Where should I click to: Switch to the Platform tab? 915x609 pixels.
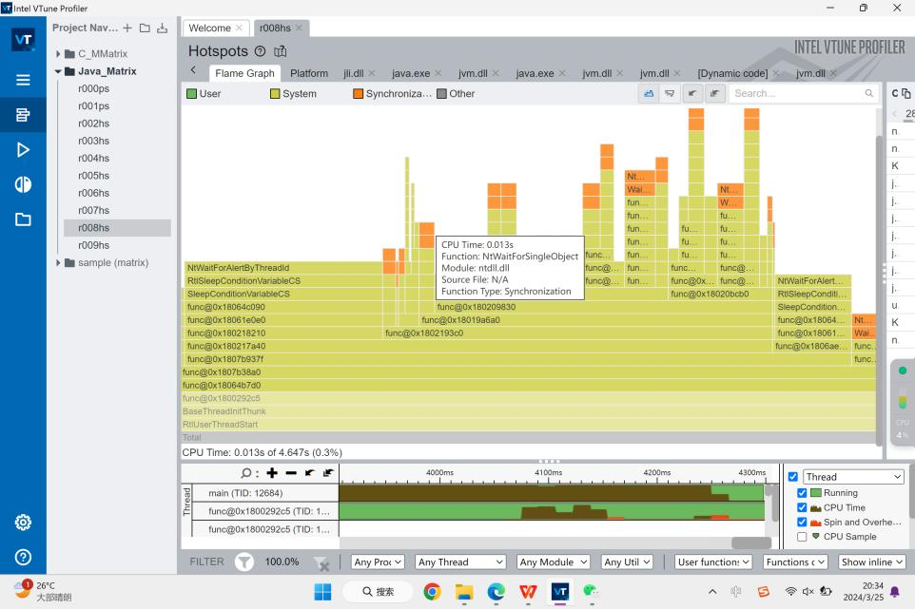coord(309,73)
